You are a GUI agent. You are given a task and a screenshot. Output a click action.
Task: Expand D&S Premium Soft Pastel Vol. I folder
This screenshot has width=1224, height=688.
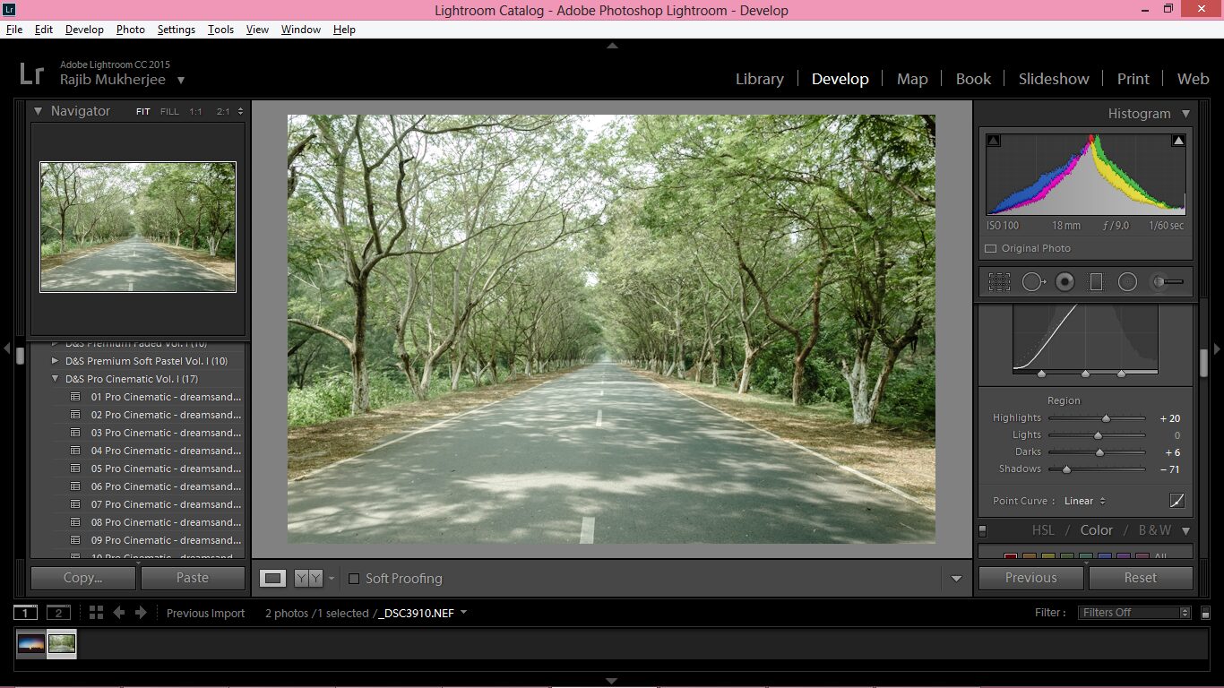tap(55, 361)
